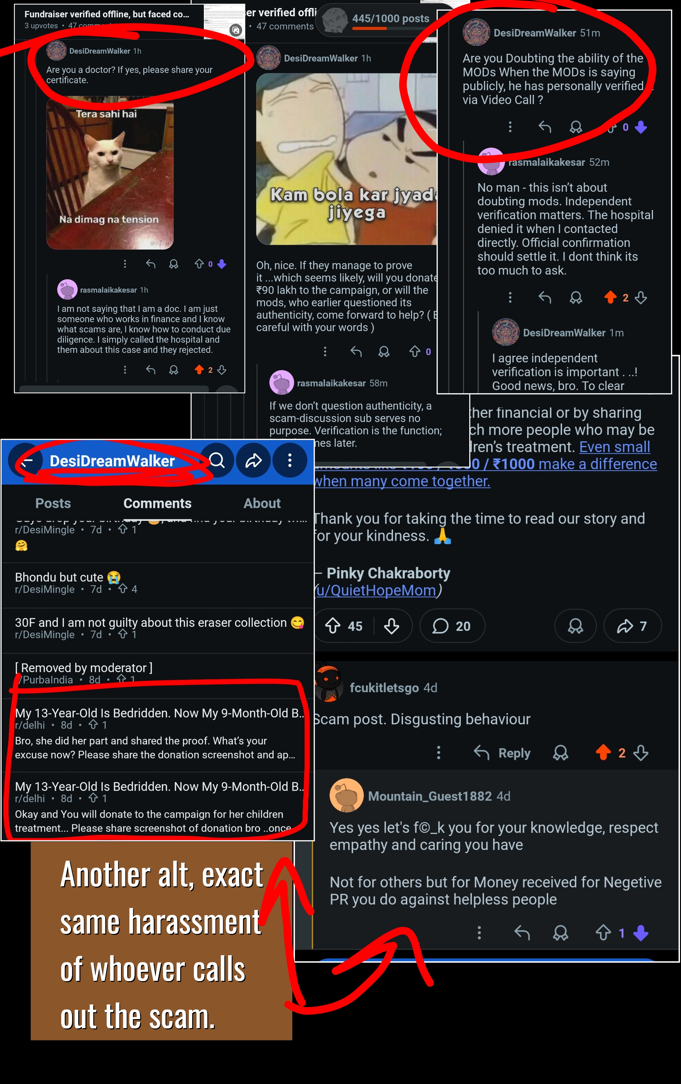Switch to the About tab

click(262, 503)
